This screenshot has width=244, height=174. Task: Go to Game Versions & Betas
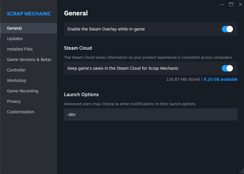(29, 60)
